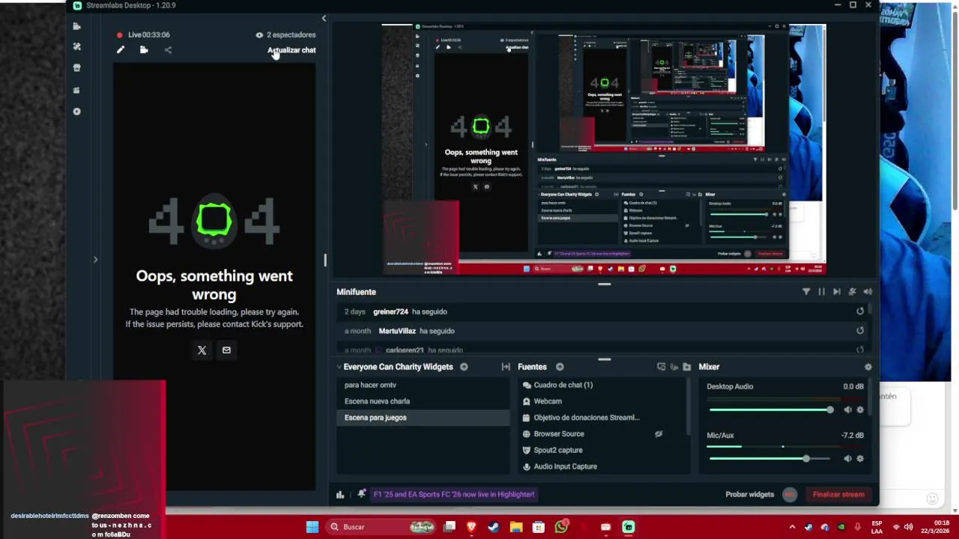This screenshot has width=959, height=539.
Task: Click the second icon at Fuentes header right
Action: [x=674, y=367]
